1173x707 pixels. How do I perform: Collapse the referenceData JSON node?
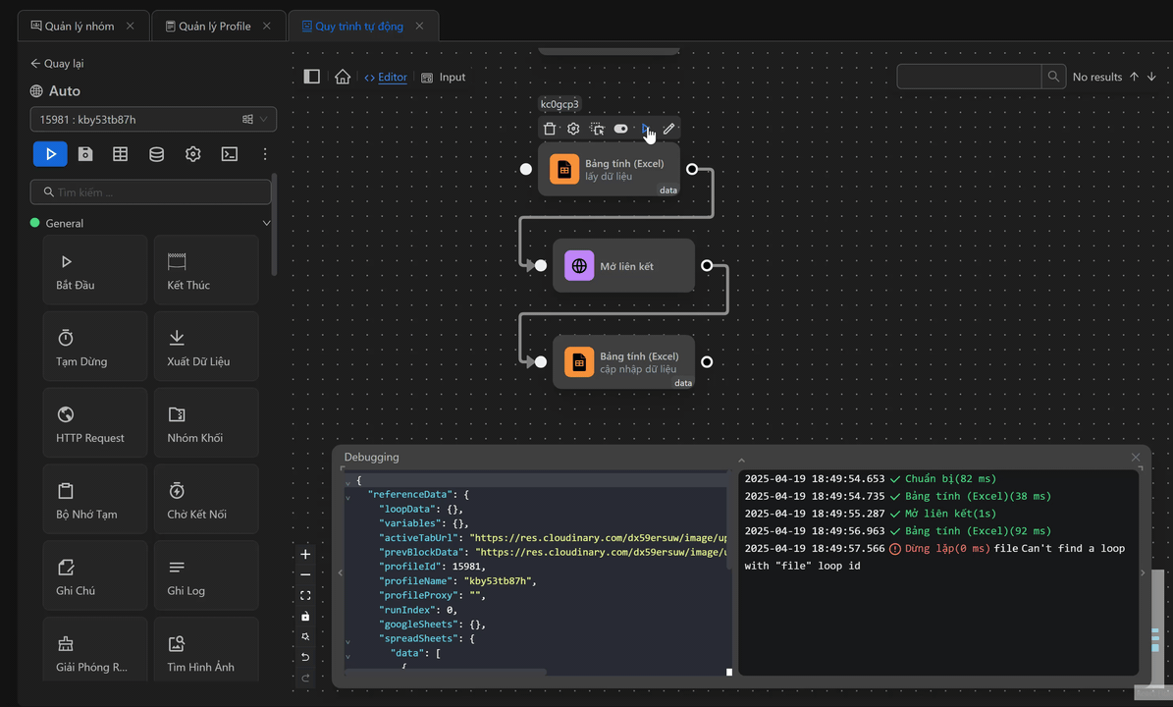(348, 496)
